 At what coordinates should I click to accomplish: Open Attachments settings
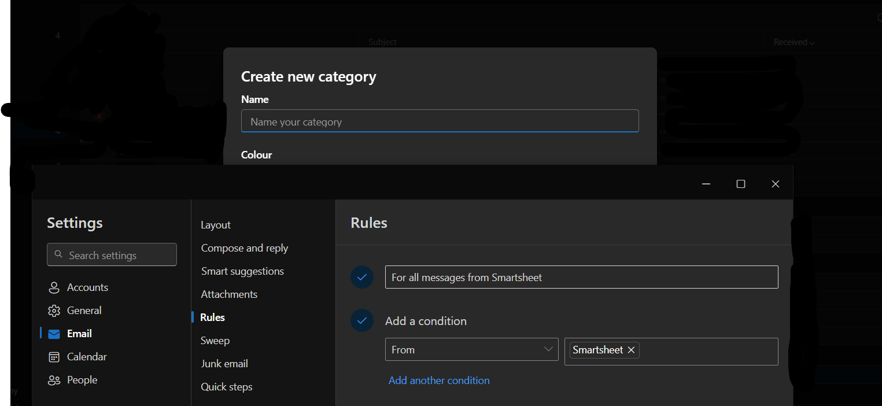[229, 294]
